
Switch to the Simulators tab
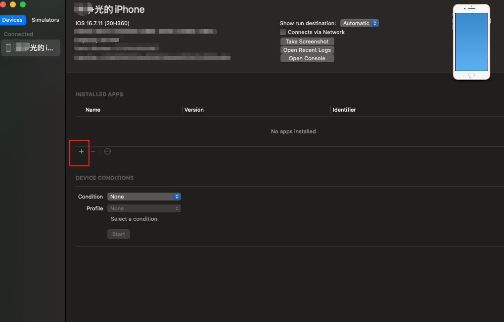(x=45, y=20)
